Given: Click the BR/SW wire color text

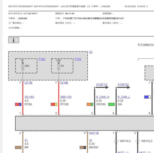Looking at the screenshot, I should click(94, 147).
